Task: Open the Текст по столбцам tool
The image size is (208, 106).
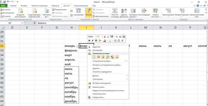Action: 115,11
